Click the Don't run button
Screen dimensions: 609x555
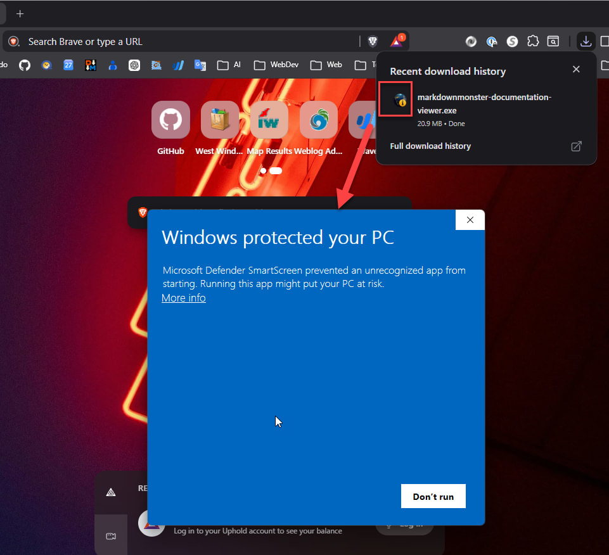tap(433, 496)
